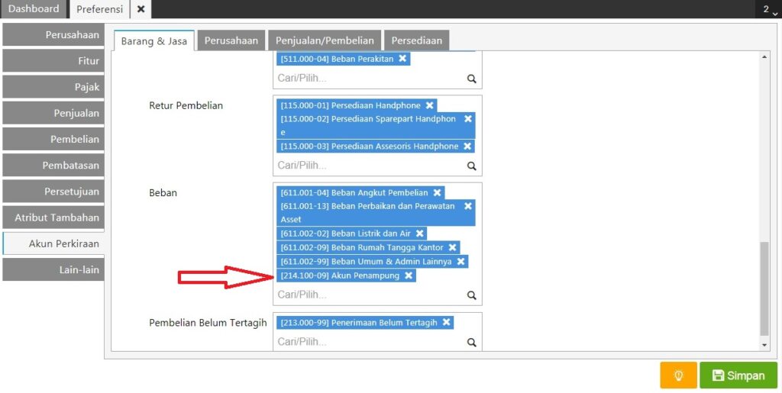Click search icon in Pembelian Belum Tertagih field
Screen dimensions: 782x393
(471, 342)
